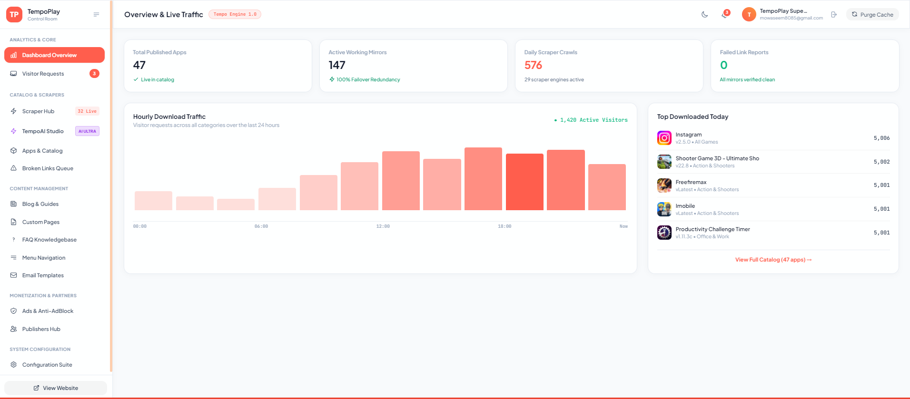Click the Custom Pages document icon
910x399 pixels.
[x=14, y=222]
